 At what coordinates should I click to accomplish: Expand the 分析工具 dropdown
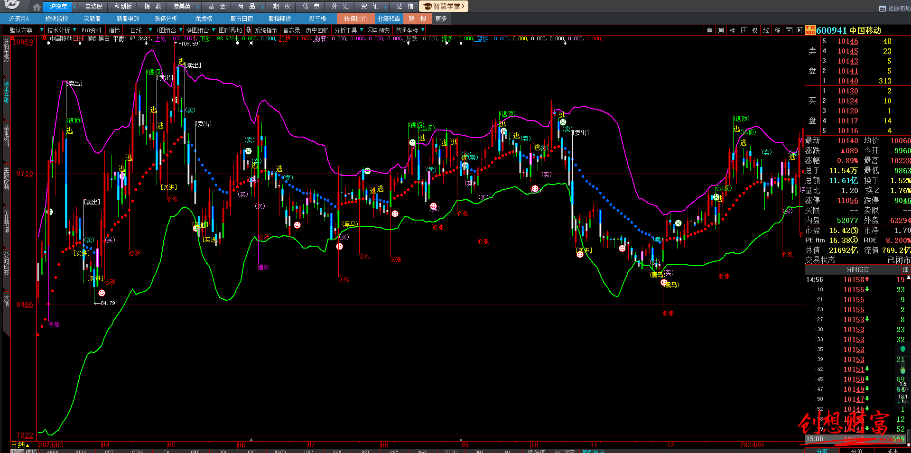pos(361,30)
